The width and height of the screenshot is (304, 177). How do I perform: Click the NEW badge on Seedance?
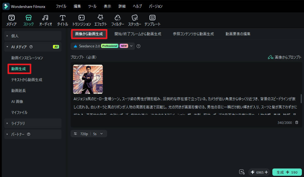[x=124, y=46]
